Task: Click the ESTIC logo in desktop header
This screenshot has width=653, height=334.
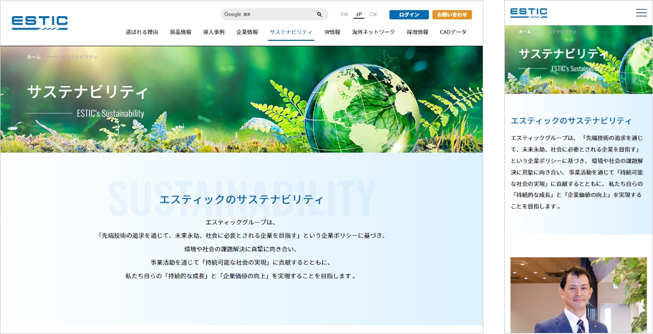Action: [40, 22]
